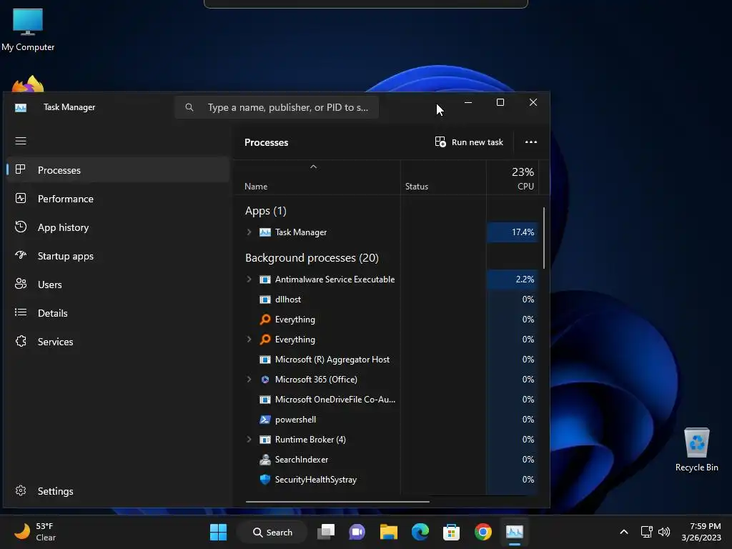Expand Antimalware Service Executable row

pos(249,280)
